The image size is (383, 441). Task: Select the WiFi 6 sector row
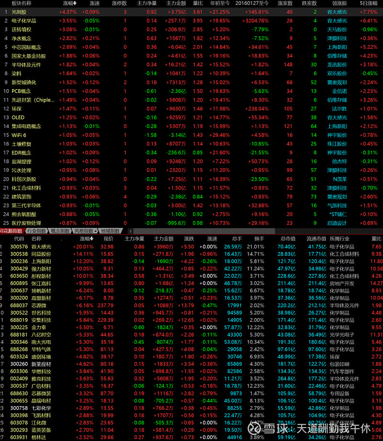point(191,135)
